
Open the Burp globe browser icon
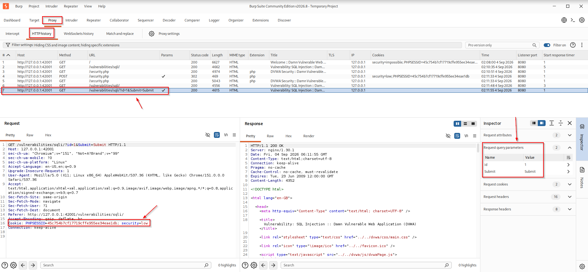pyautogui.click(x=564, y=20)
